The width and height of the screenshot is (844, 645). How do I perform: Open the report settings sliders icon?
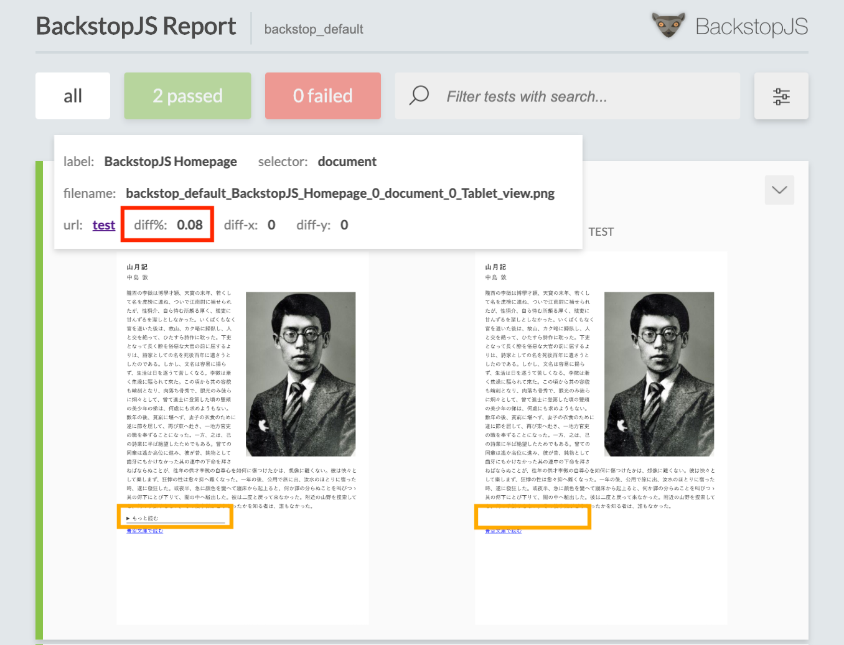coord(781,96)
